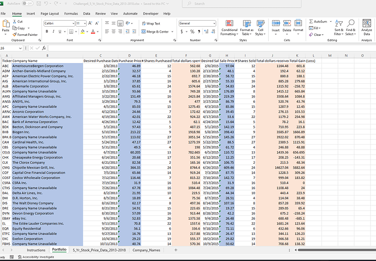Open the Home ribbon tab

(x=17, y=14)
